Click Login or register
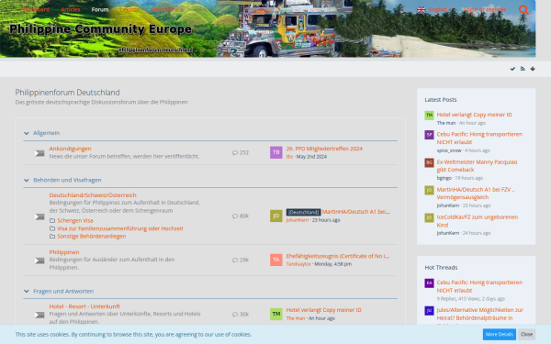Viewport: 551px width, 344px height. pyautogui.click(x=485, y=10)
